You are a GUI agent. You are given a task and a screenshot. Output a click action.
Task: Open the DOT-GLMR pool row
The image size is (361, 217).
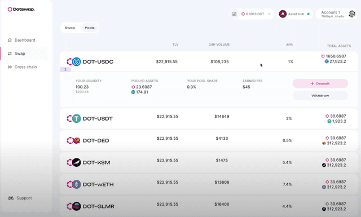209,206
